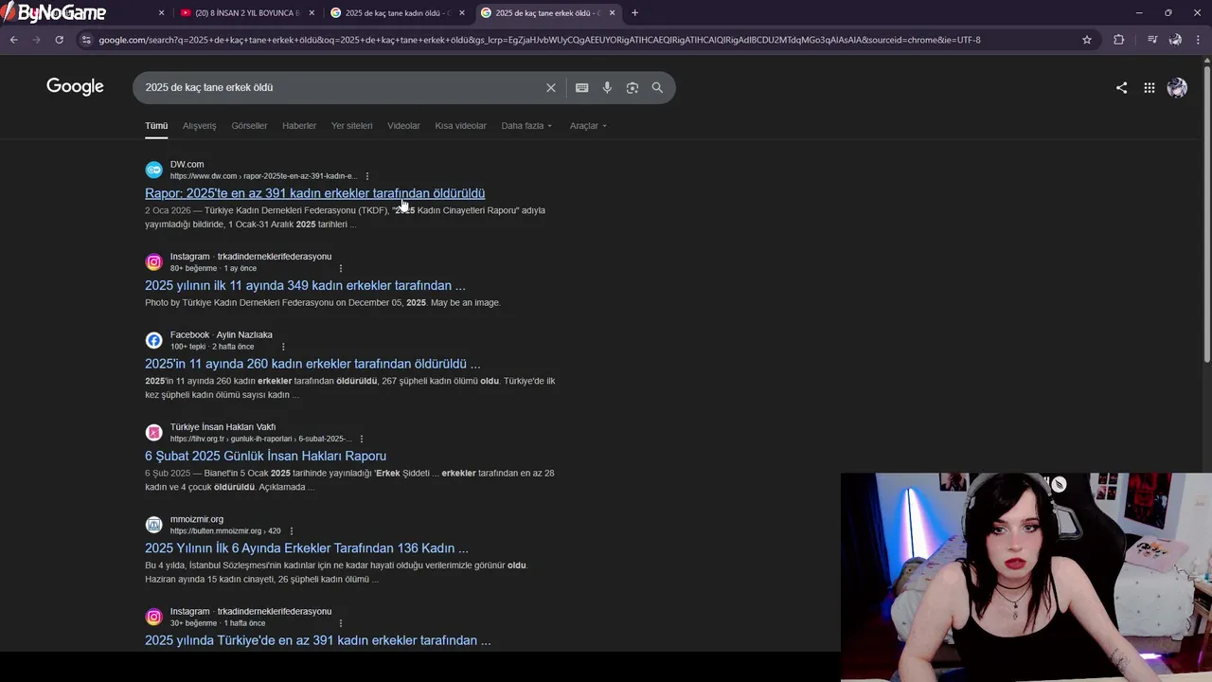Screen dimensions: 1212x682
Task: Open options for the Türkiye İnsan Hakları Vakfı result
Action: click(x=362, y=439)
